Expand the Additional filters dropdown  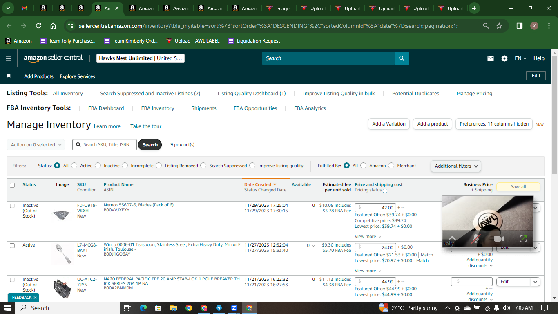pyautogui.click(x=455, y=166)
